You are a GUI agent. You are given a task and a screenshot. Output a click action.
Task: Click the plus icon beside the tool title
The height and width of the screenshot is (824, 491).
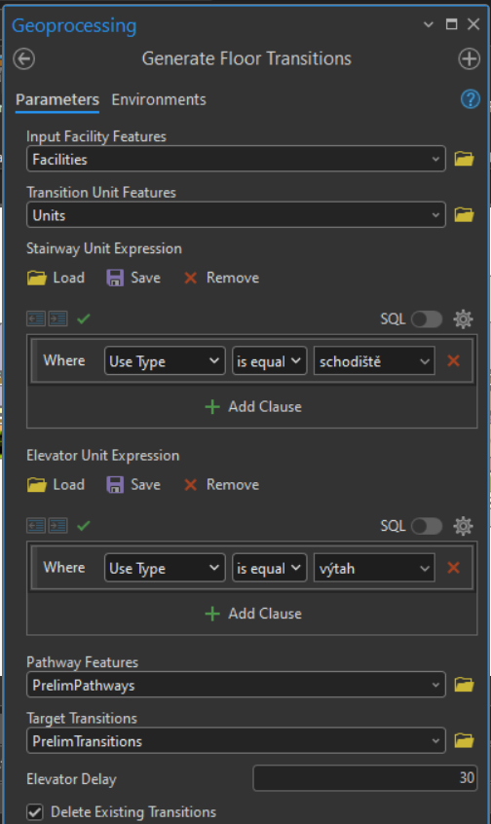pyautogui.click(x=469, y=58)
